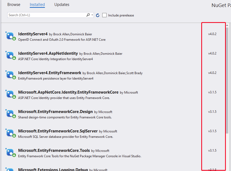Switch to the Browse tab
231x171 pixels.
tap(14, 5)
